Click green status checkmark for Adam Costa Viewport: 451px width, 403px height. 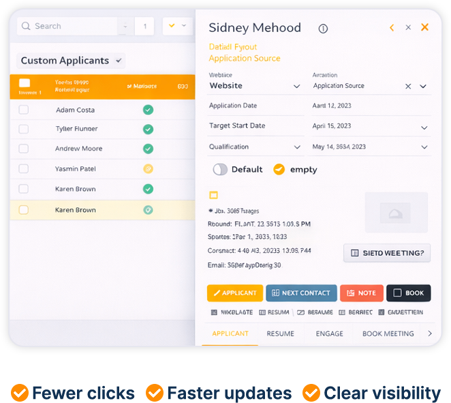click(x=148, y=110)
